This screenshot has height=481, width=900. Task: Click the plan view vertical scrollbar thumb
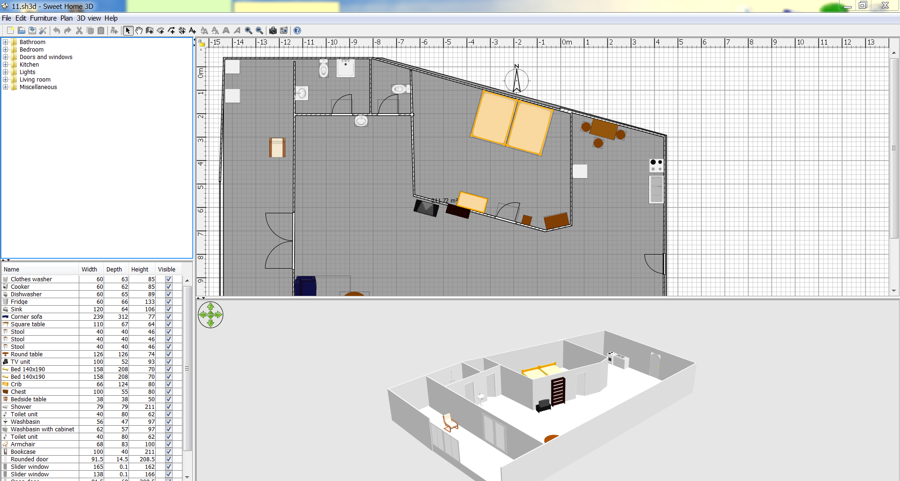(894, 148)
